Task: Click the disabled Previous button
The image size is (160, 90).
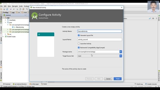Action: [89, 79]
